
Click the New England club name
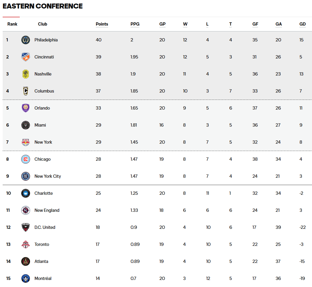[x=47, y=210]
